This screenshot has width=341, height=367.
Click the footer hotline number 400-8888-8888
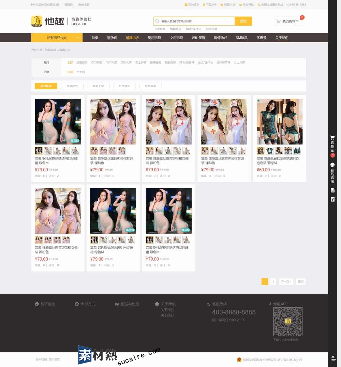coord(234,312)
